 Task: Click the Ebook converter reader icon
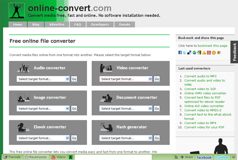(x=23, y=127)
